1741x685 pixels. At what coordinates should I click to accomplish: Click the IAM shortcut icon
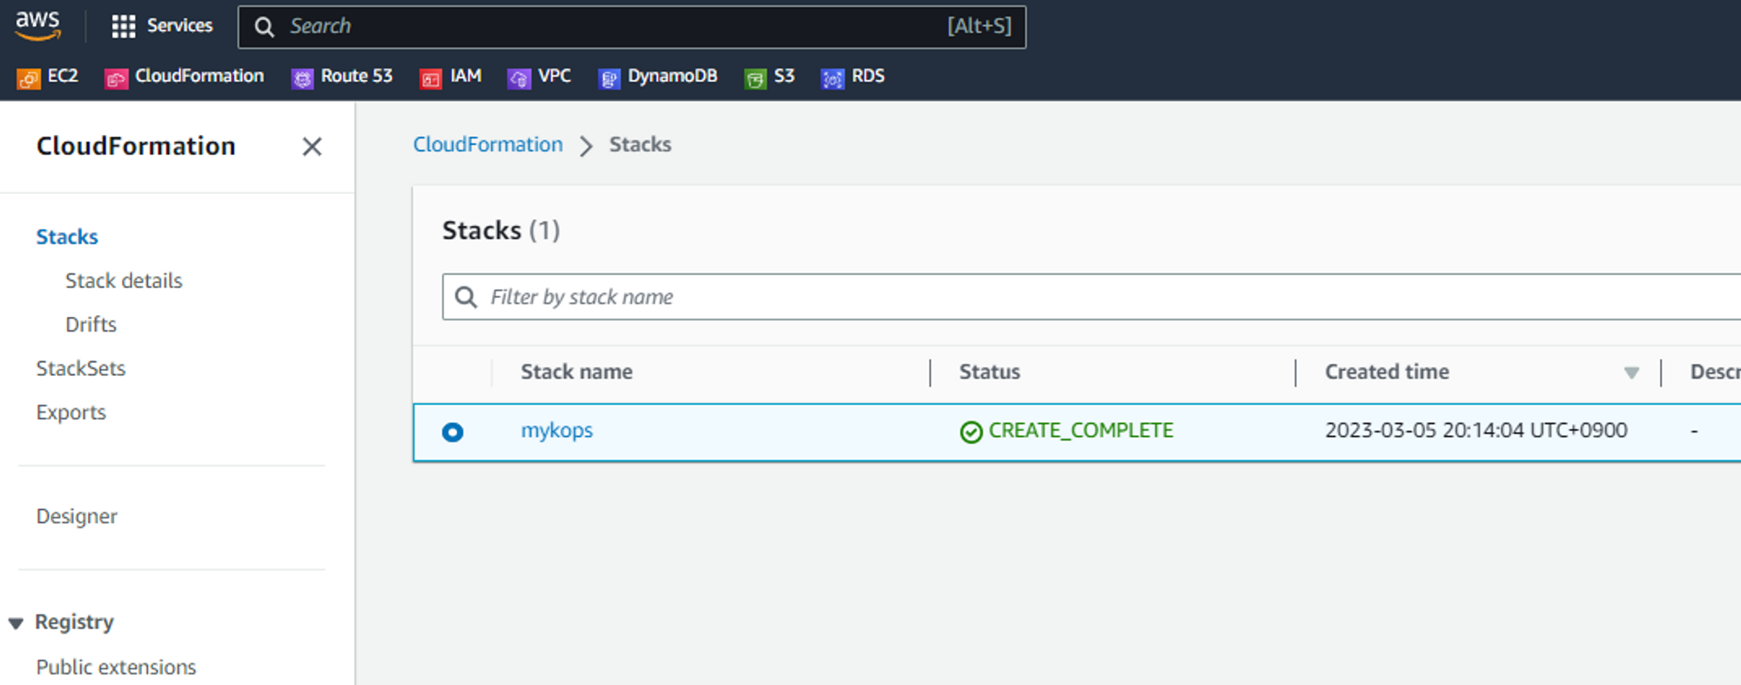431,78
